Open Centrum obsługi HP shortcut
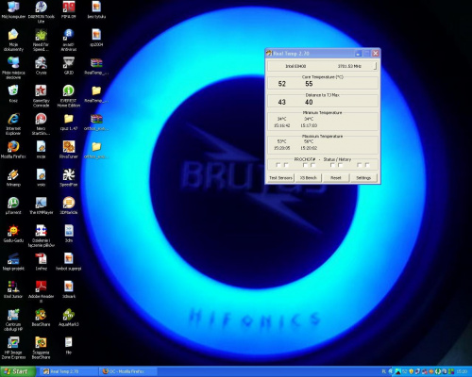 13,320
